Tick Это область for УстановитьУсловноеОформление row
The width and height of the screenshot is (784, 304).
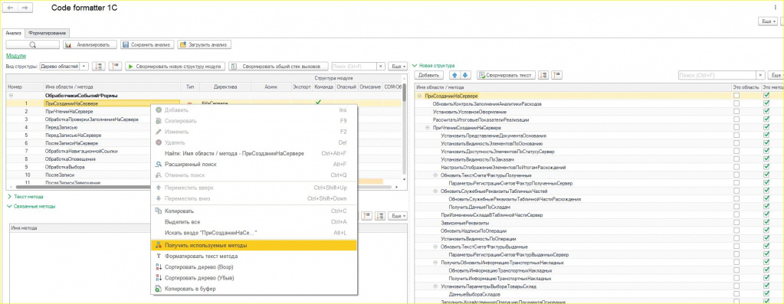pyautogui.click(x=736, y=112)
